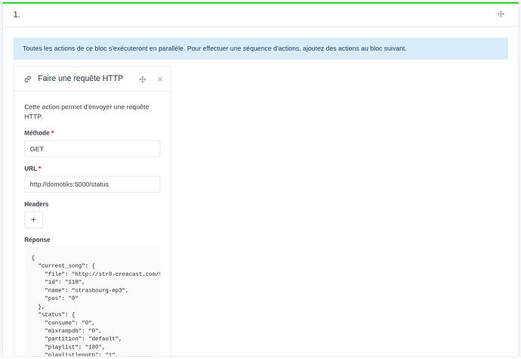The image size is (521, 359).
Task: Click the Méthode field label
Action: tap(37, 133)
